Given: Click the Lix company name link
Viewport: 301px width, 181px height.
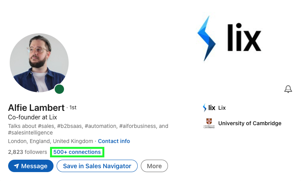Looking at the screenshot, I should pos(222,108).
